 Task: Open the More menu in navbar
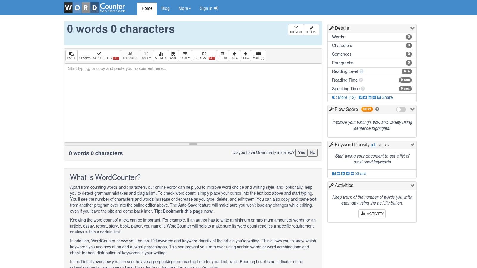click(185, 8)
